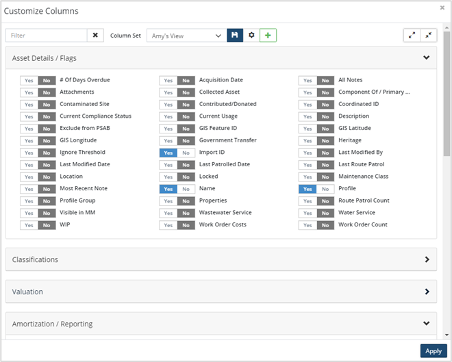
Task: Close the Customize Columns dialog
Action: tap(442, 8)
